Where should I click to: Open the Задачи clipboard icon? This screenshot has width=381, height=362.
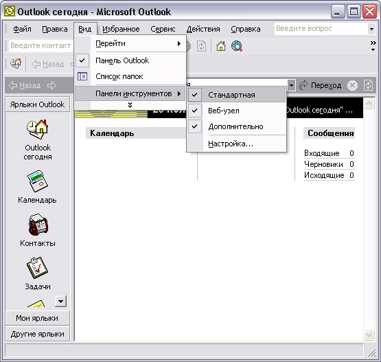(38, 268)
